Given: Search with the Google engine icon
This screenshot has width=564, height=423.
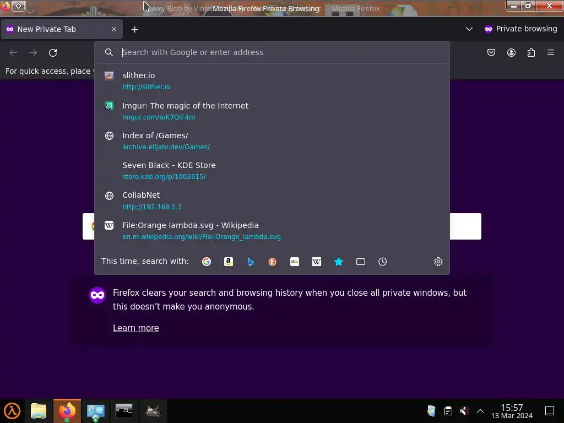Looking at the screenshot, I should [207, 262].
